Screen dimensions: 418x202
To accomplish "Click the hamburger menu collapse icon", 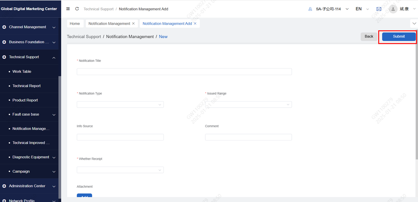I will click(68, 9).
